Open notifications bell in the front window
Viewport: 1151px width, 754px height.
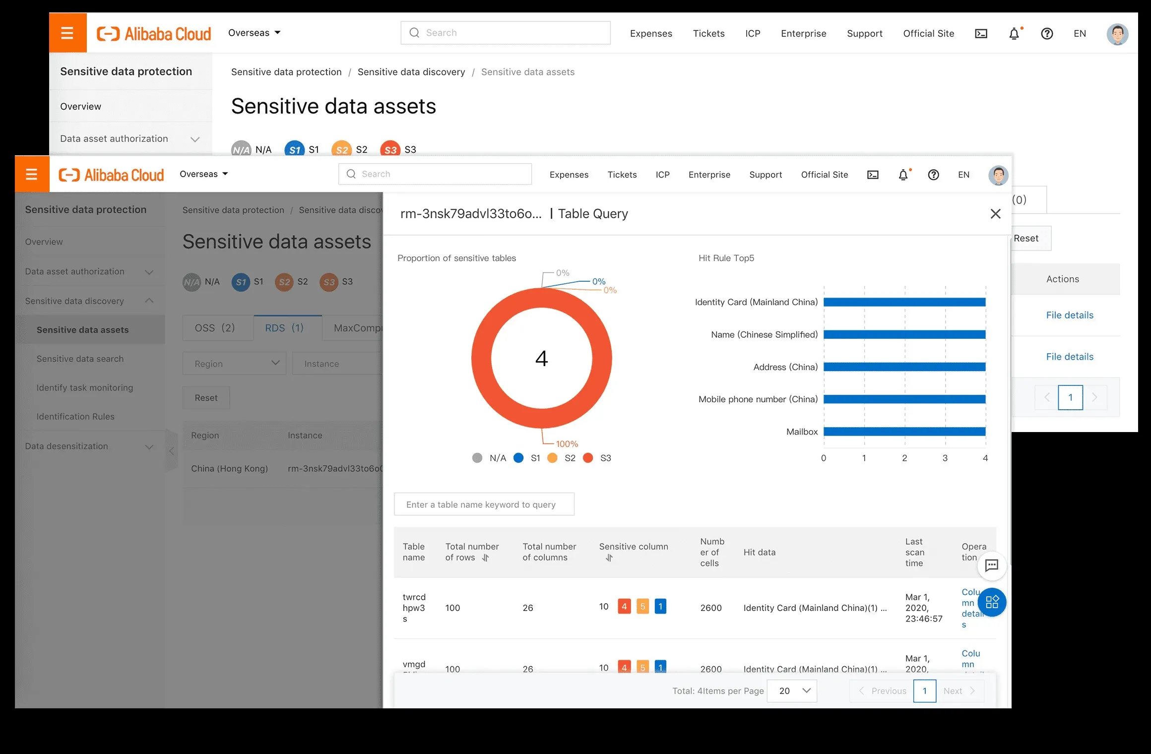pos(903,175)
